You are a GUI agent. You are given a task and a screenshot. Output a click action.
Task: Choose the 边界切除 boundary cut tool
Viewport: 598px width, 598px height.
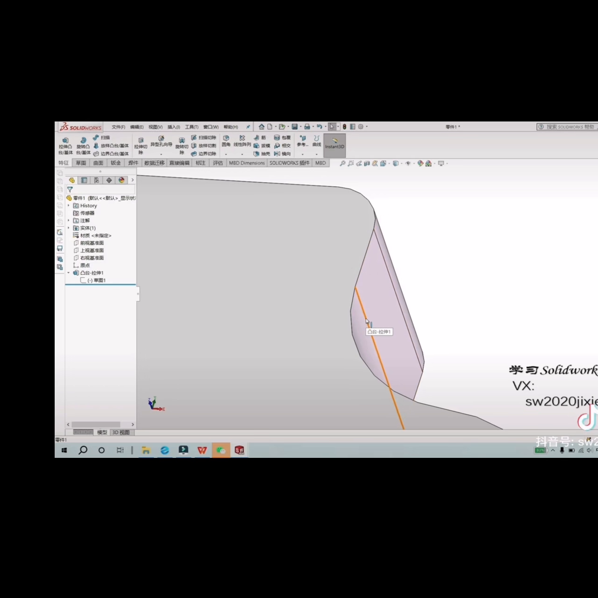coord(204,154)
